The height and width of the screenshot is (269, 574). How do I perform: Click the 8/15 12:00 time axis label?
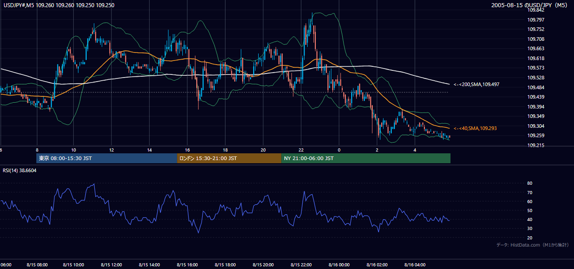pos(112,265)
